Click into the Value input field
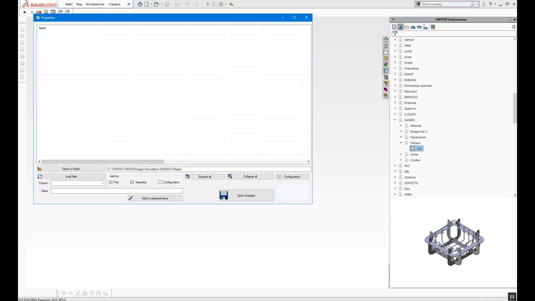535x301 pixels. pyautogui.click(x=117, y=191)
